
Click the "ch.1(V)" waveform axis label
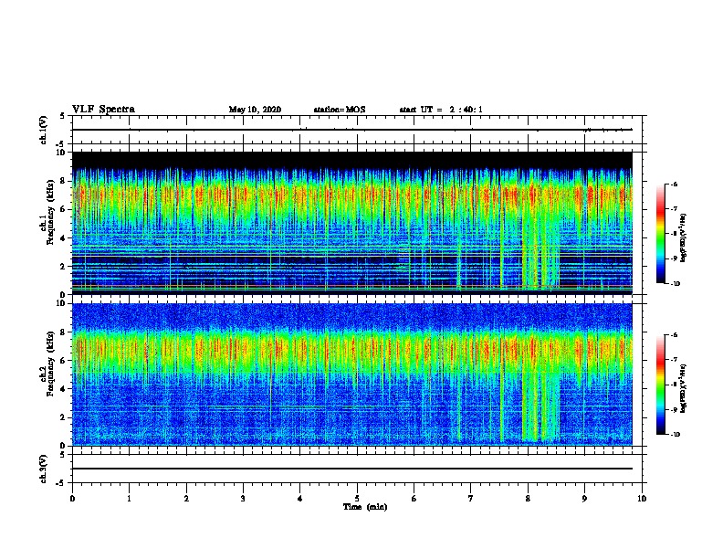[43, 130]
